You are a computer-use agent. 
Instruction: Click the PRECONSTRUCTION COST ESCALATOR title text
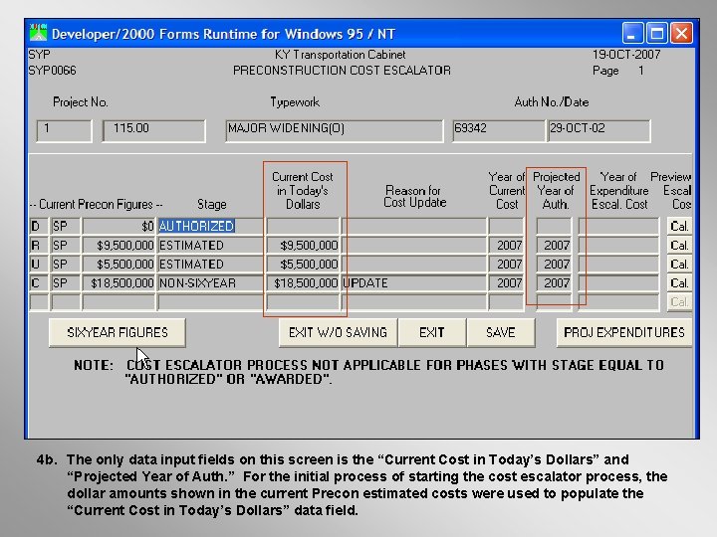click(342, 71)
